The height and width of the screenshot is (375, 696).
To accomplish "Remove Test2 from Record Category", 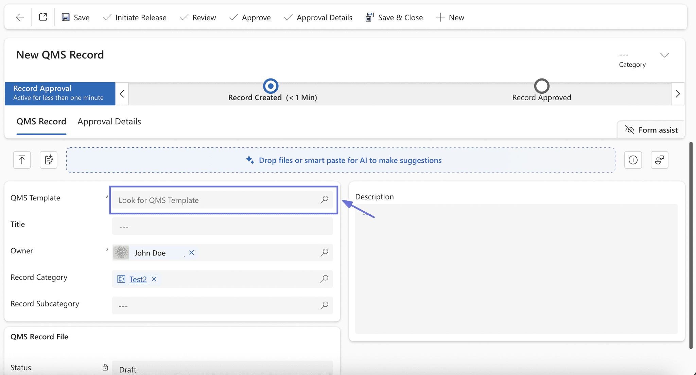I will coord(154,279).
